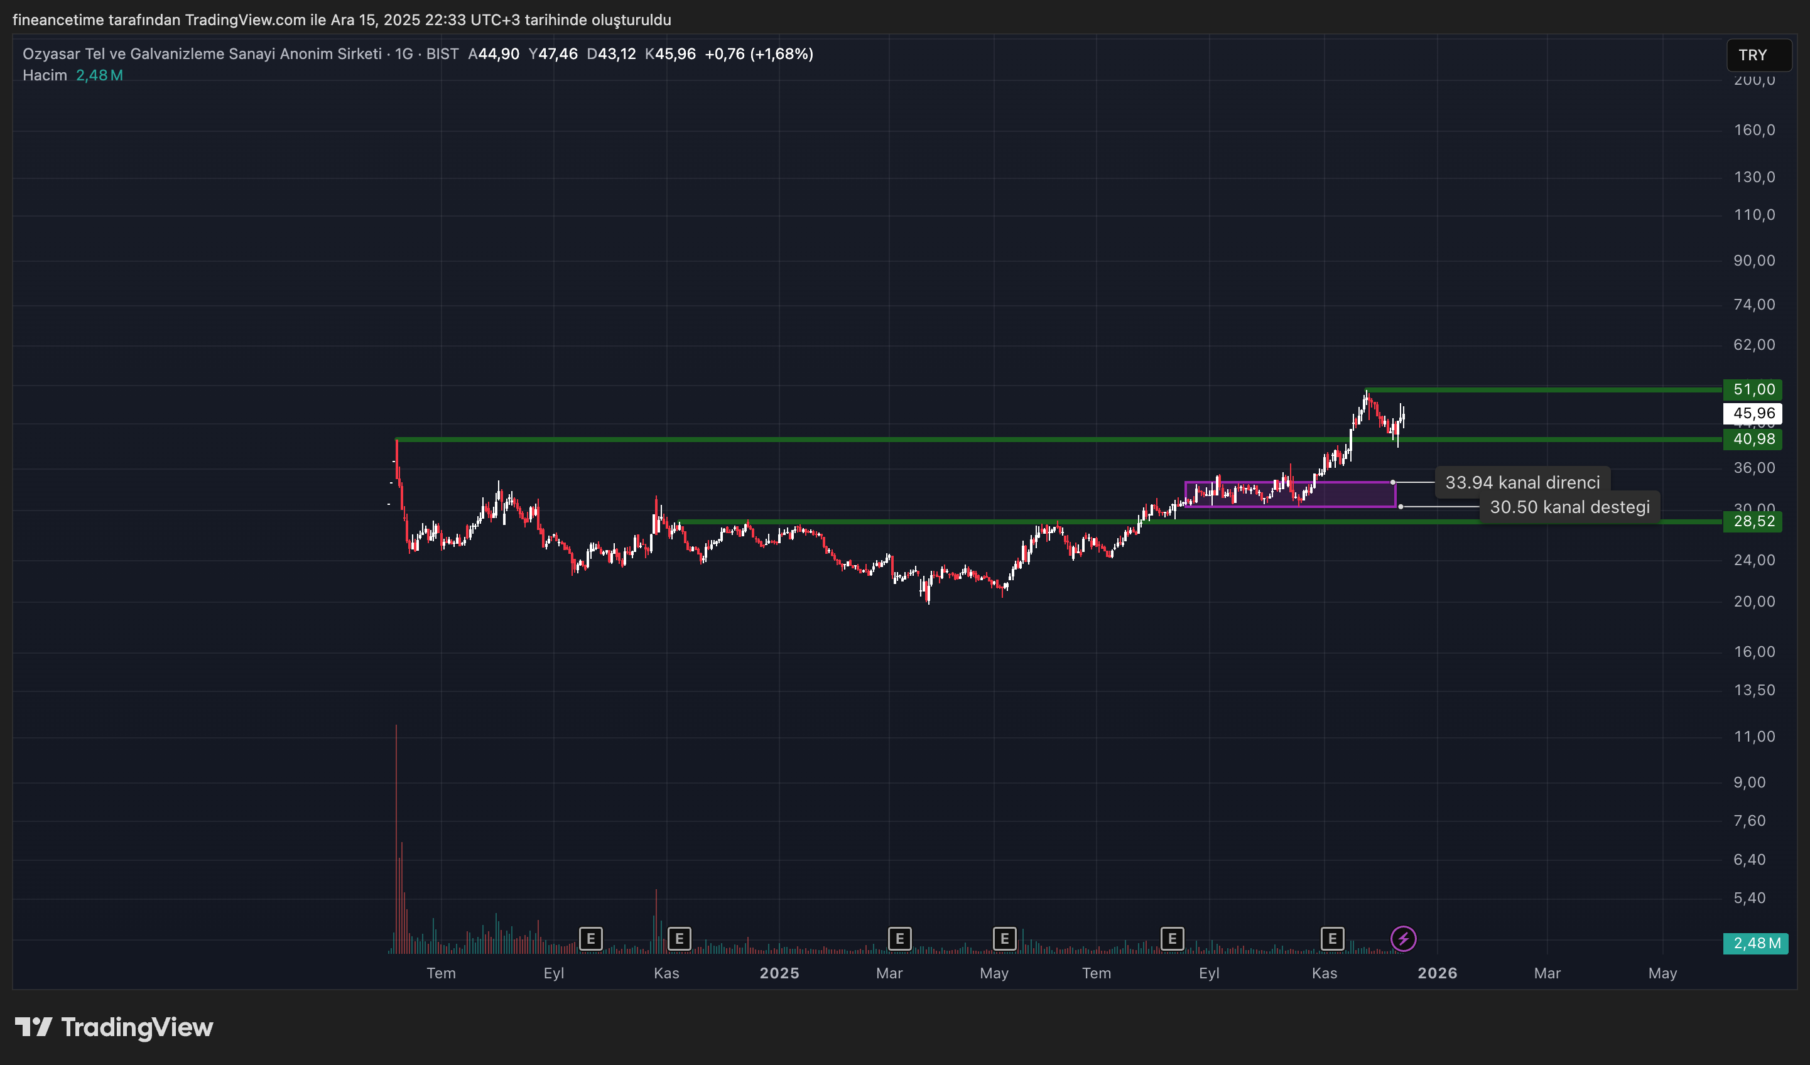
Task: Click the 2026 label on time axis
Action: 1436,973
